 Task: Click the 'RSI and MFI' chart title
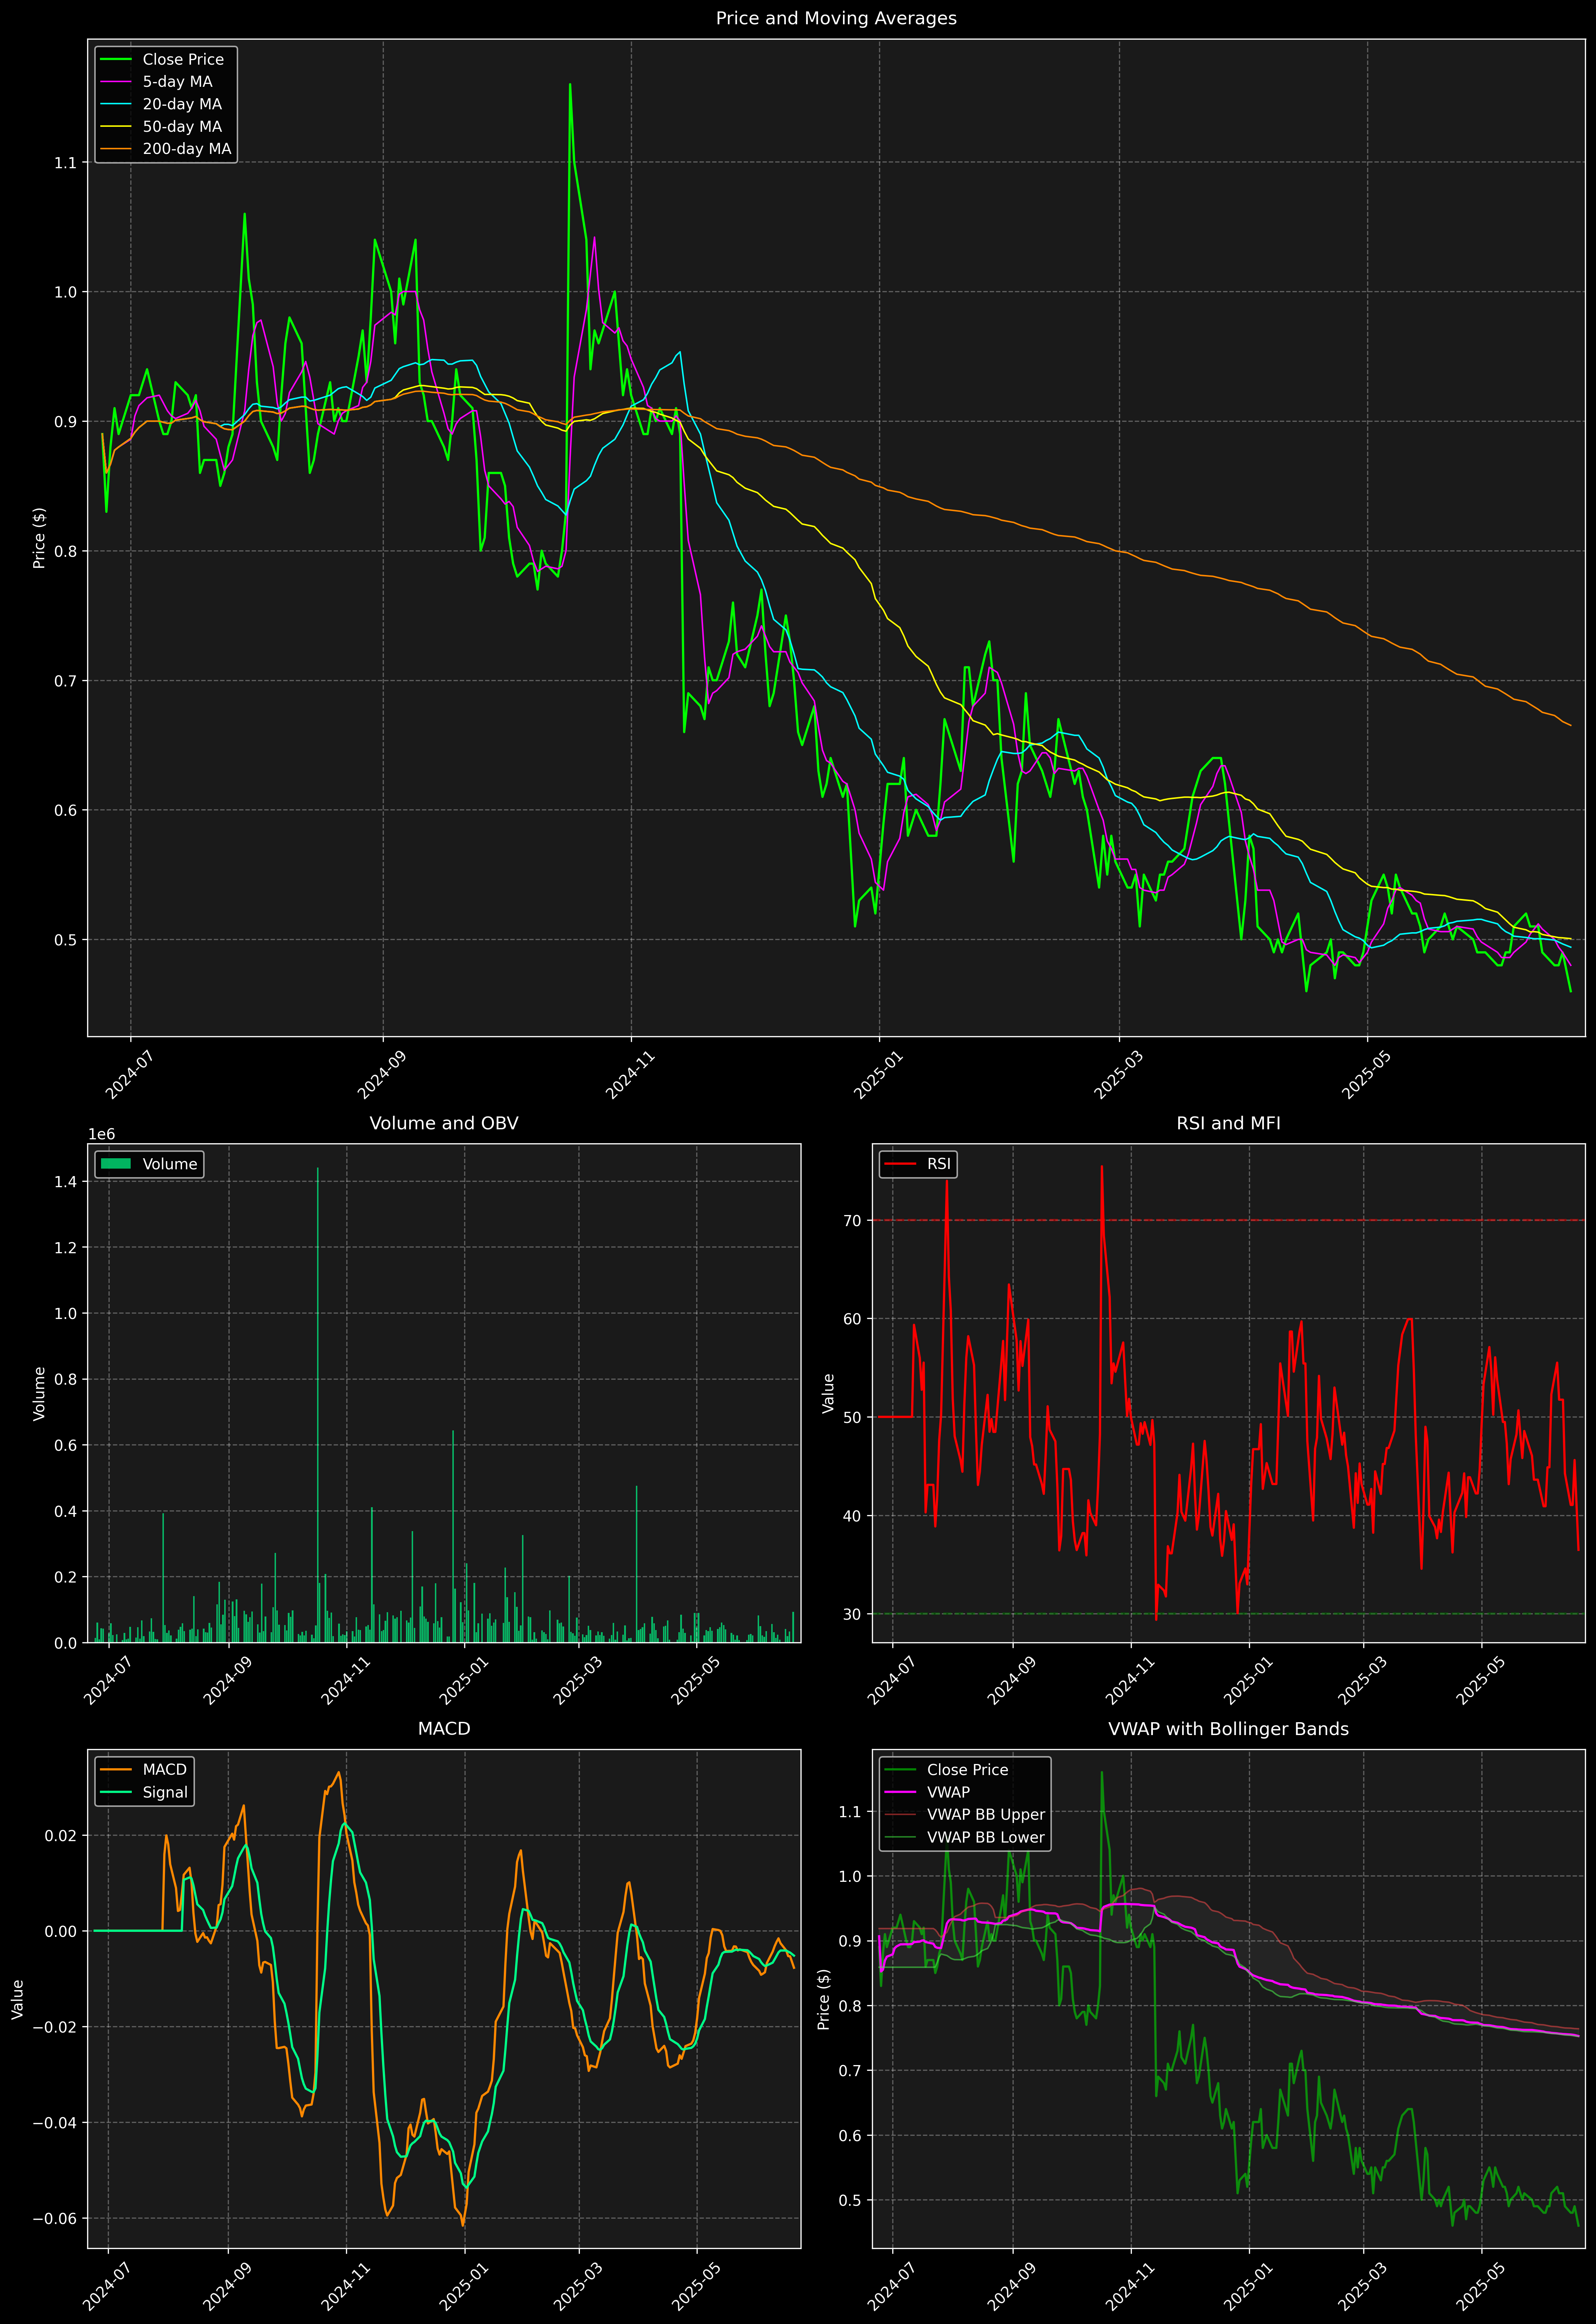[x=1228, y=1123]
